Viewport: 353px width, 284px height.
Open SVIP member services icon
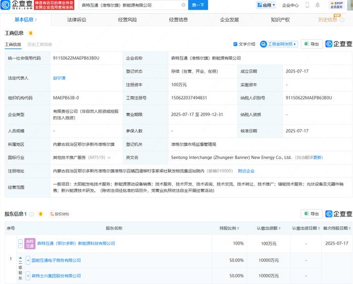(336, 5)
